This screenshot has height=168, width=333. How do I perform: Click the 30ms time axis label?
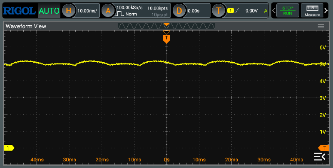click(x=264, y=160)
